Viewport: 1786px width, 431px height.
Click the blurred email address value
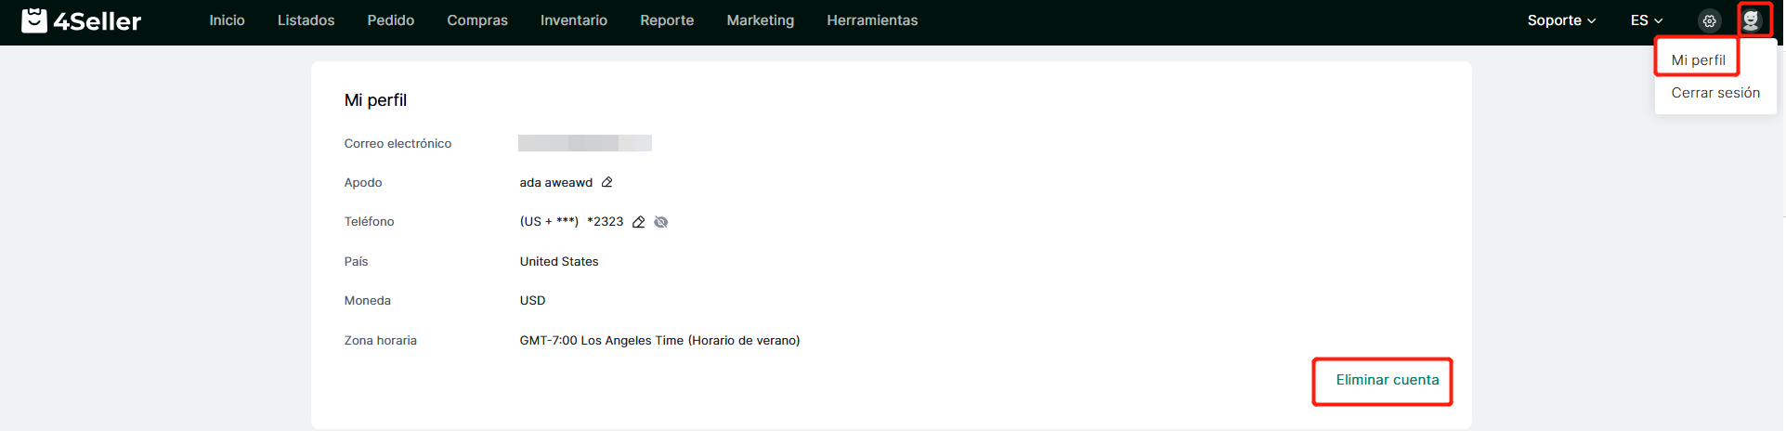click(585, 143)
